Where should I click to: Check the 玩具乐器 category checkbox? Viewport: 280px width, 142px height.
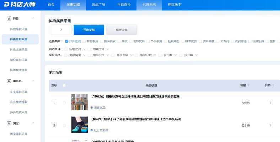click(x=250, y=41)
